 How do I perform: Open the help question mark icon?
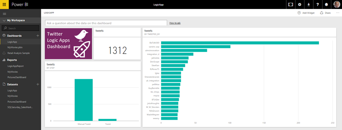[318, 5]
